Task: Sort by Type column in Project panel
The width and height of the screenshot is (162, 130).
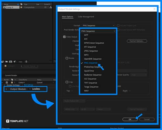Action: coord(26,4)
